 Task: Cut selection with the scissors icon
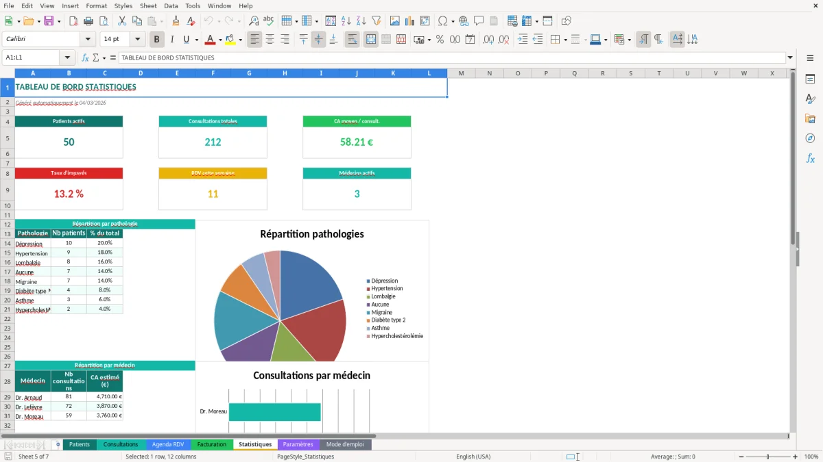pos(121,21)
